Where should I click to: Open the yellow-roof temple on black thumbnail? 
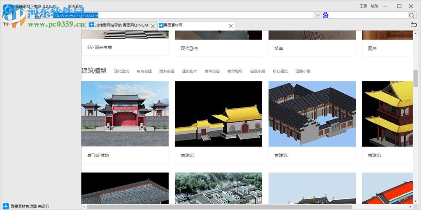(218, 114)
